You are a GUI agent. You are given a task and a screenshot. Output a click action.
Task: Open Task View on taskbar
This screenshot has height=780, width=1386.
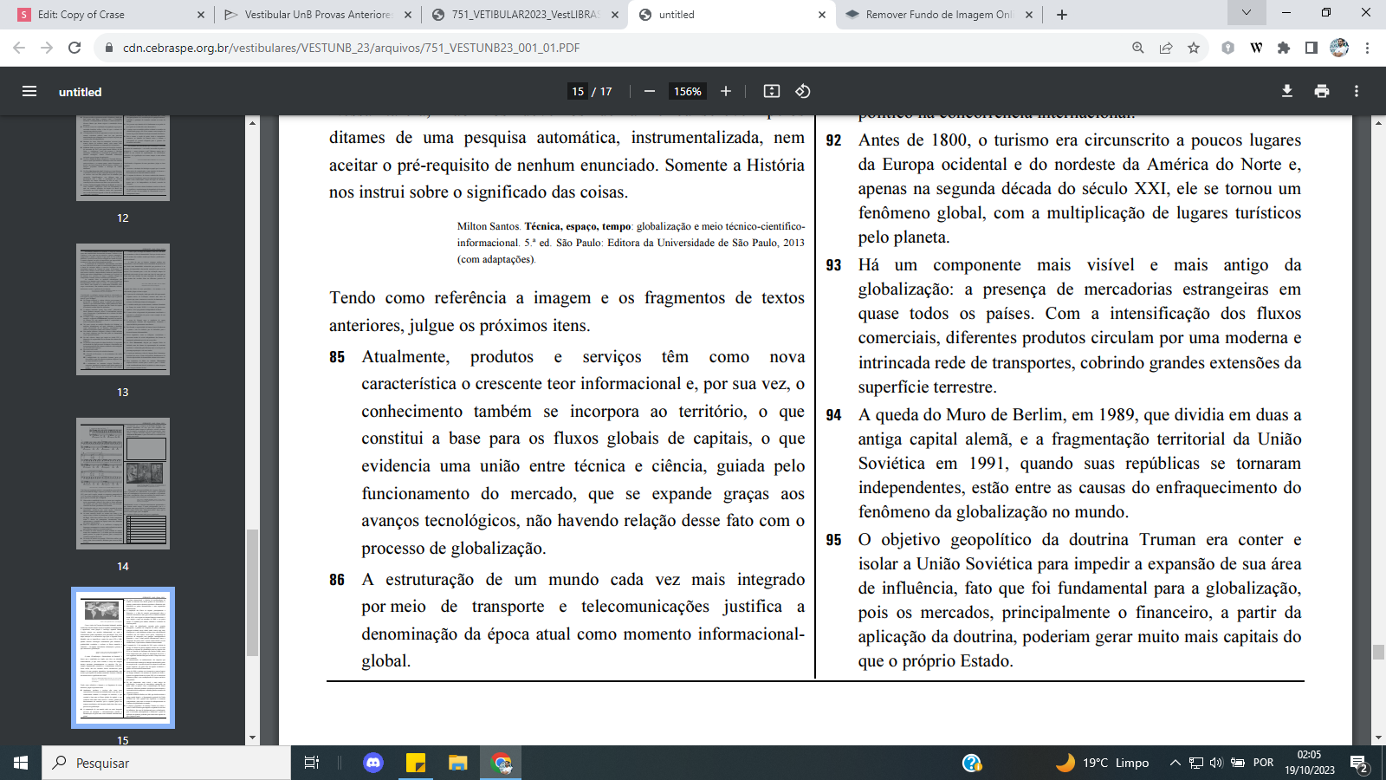(312, 763)
